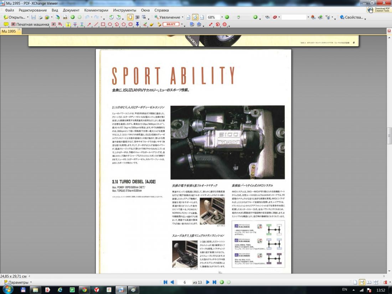Screen dimensions: 392x294
Task: Click the vertical scrollbar thumb
Action: 389,136
